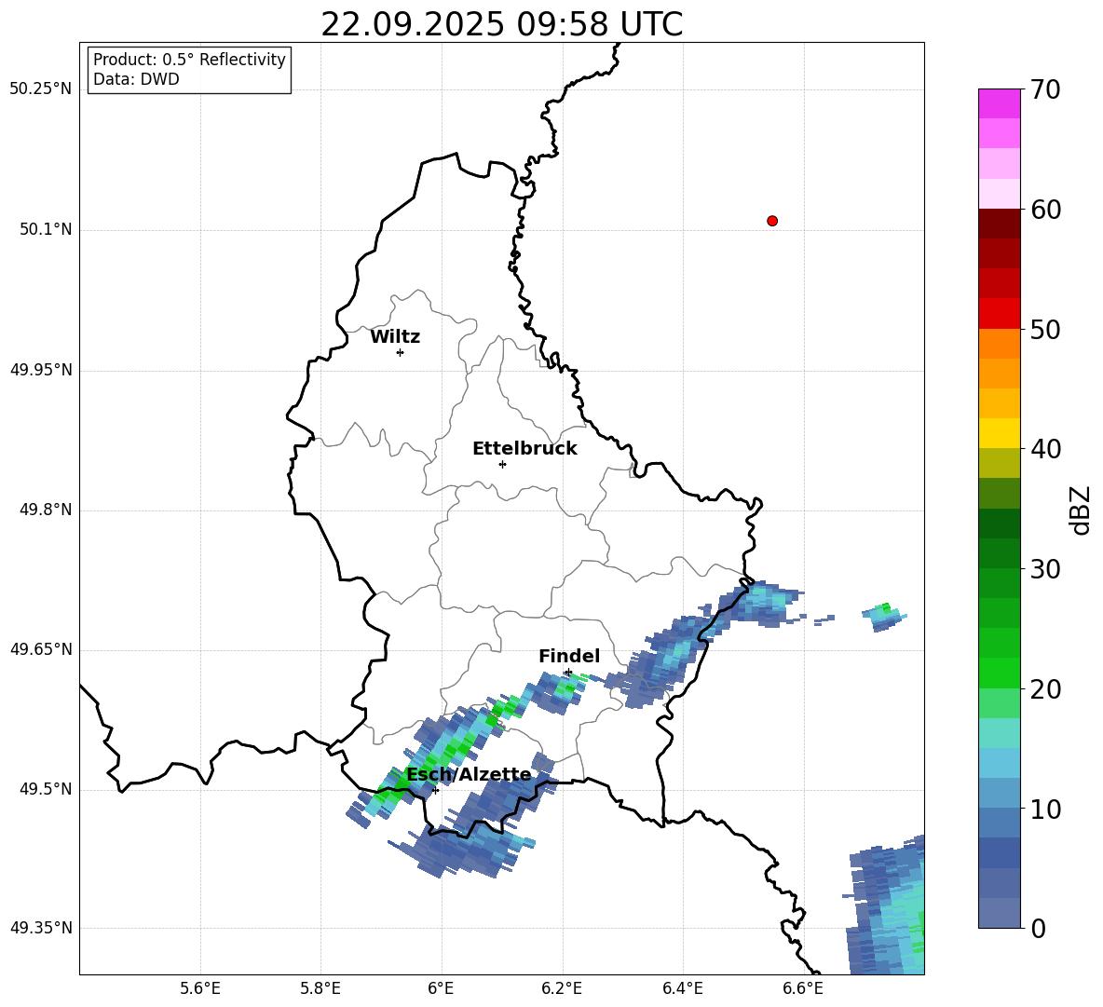Click the 6°E longitude label
1103x1007 pixels.
point(441,988)
